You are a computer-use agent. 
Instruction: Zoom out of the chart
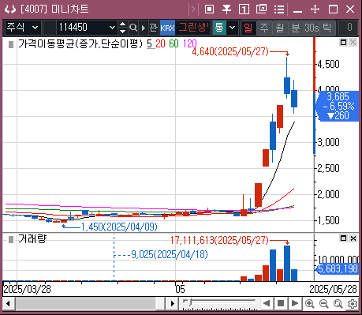pyautogui.click(x=324, y=304)
